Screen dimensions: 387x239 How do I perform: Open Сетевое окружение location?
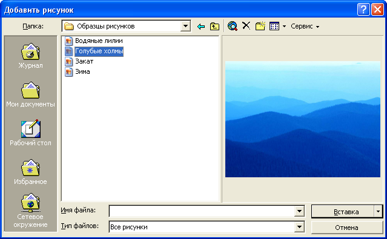31,211
